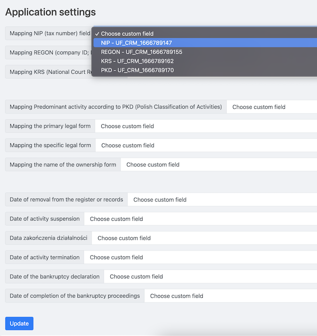Click the Mapping NIP (tax number) field label
Image resolution: width=317 pixels, height=336 pixels.
(x=49, y=34)
